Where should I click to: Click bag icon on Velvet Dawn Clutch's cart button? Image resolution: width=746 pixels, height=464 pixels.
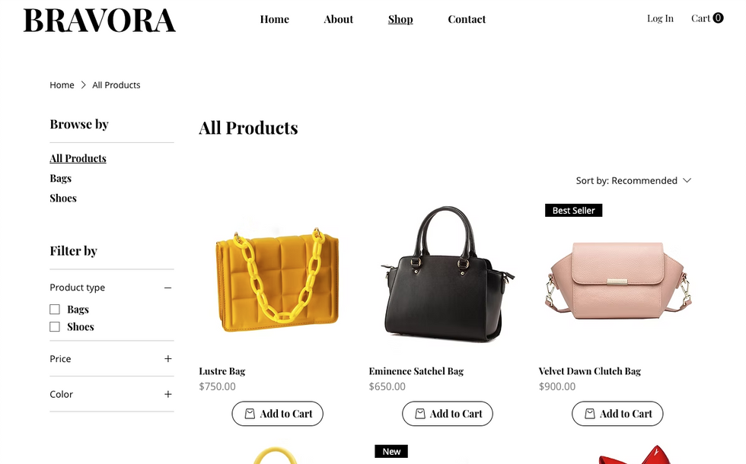pos(589,414)
